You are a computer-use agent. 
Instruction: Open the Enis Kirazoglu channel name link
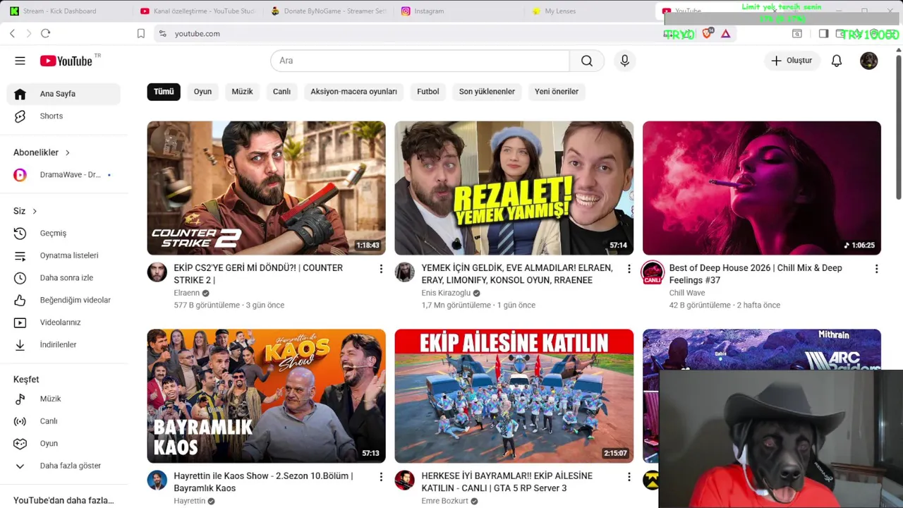tap(446, 293)
